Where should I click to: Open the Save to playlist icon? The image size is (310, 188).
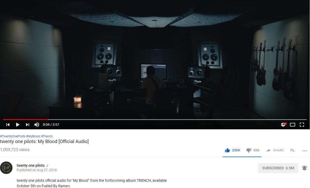(292, 151)
